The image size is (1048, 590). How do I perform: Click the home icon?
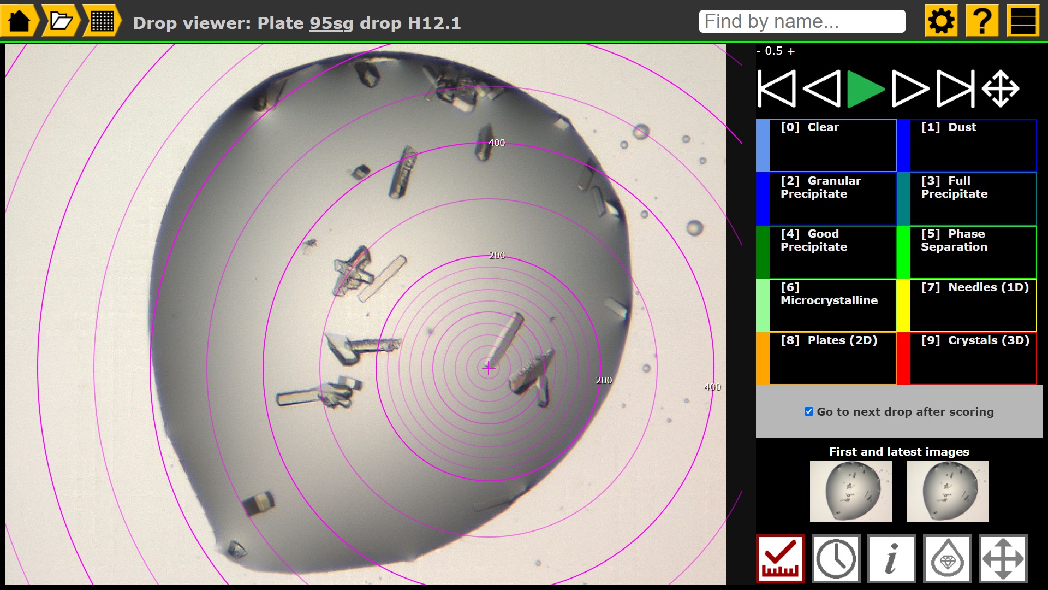point(20,21)
